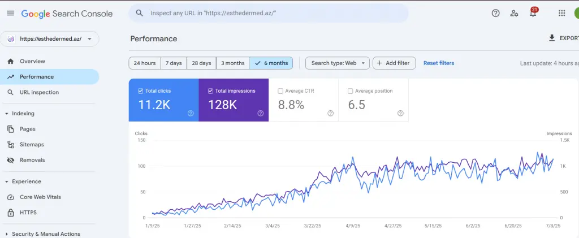Click the Performance trend icon
The image size is (579, 238).
(11, 77)
